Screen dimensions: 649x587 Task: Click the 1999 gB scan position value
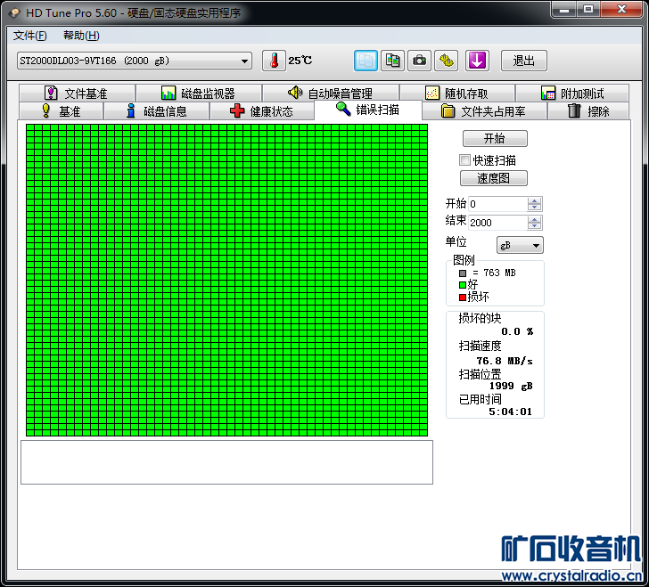click(511, 386)
